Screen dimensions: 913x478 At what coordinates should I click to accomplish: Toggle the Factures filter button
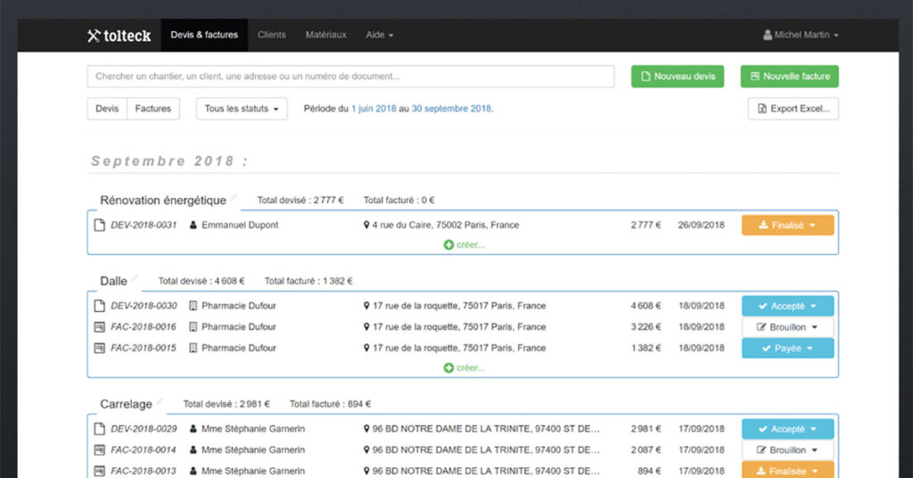tap(153, 109)
